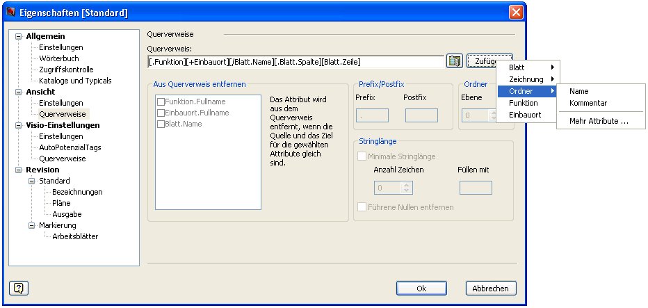Check the Blatt.Name checkbox
648x308 pixels.
click(x=161, y=124)
